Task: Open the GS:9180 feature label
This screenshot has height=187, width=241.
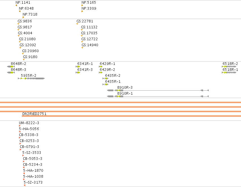Action: 30,57
